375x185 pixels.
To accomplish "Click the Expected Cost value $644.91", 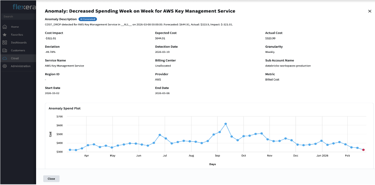I will [160, 38].
